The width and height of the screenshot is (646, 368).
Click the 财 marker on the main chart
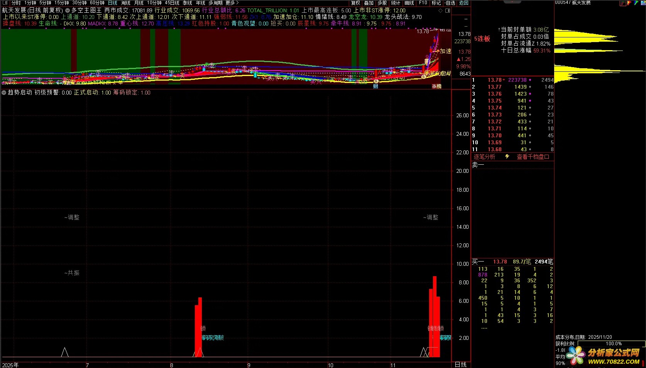(375, 86)
